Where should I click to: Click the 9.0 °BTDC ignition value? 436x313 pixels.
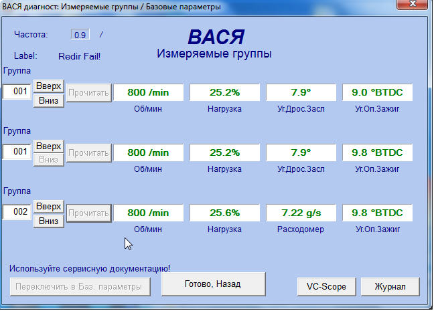click(377, 92)
